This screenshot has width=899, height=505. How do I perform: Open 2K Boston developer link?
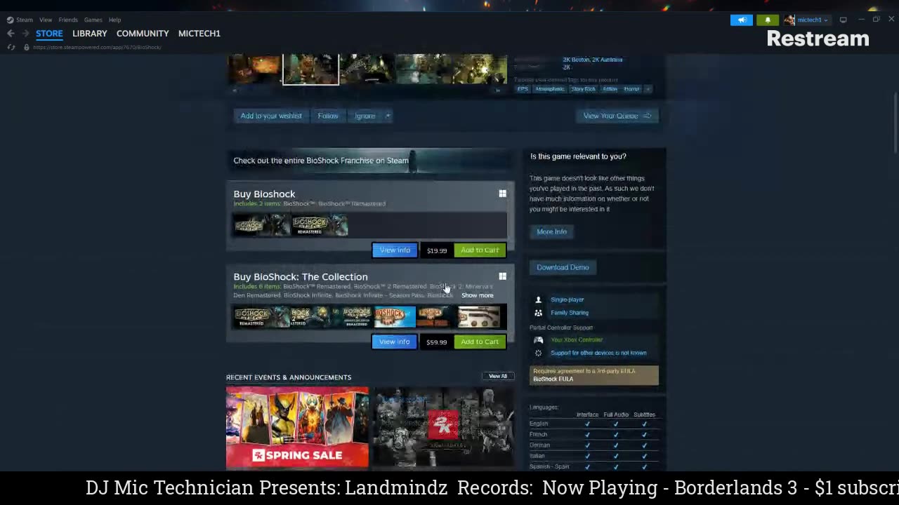(x=575, y=60)
